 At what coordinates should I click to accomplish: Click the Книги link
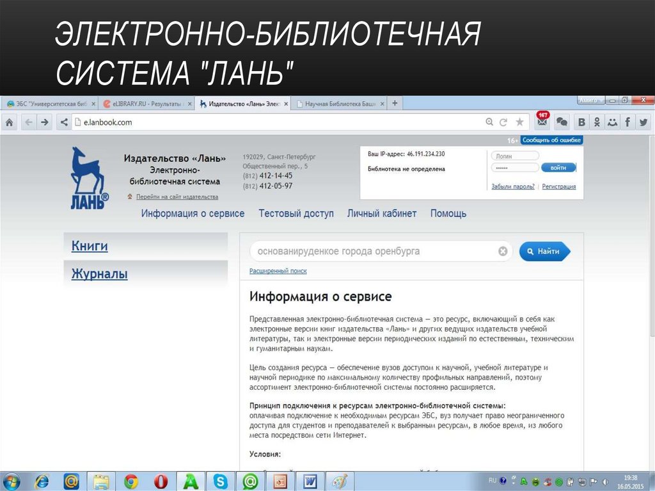(x=90, y=246)
